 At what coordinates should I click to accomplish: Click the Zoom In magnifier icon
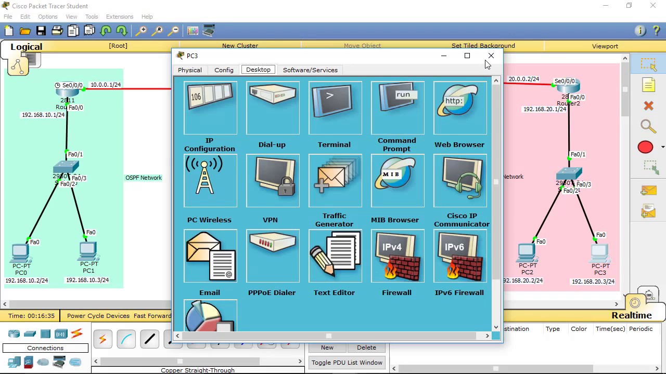(141, 31)
